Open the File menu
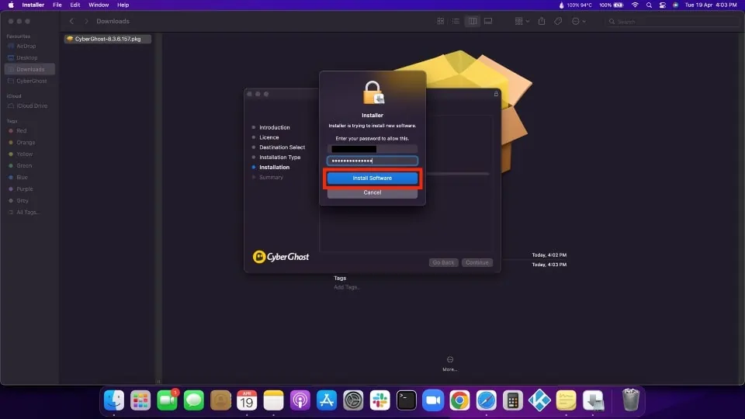This screenshot has height=419, width=745. click(57, 5)
